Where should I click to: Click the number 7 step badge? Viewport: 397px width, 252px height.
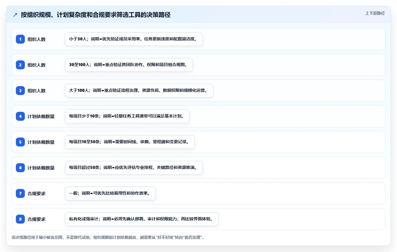click(20, 193)
